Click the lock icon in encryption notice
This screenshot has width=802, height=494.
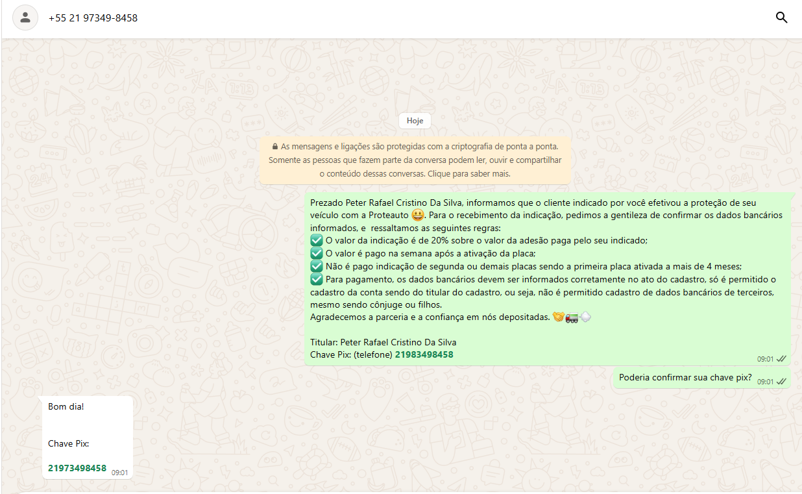[x=275, y=147]
